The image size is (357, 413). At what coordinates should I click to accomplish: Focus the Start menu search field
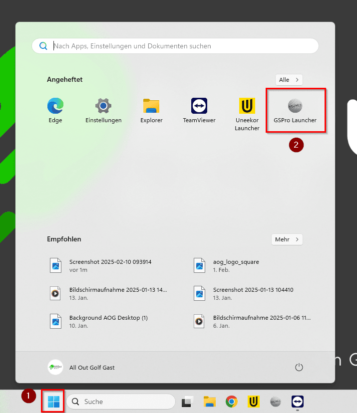click(175, 46)
